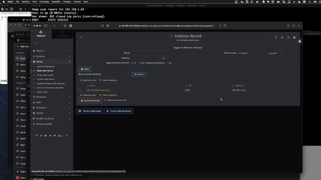This screenshot has height=180, width=321.
Task: Open the record name link in table
Action: click(x=98, y=90)
